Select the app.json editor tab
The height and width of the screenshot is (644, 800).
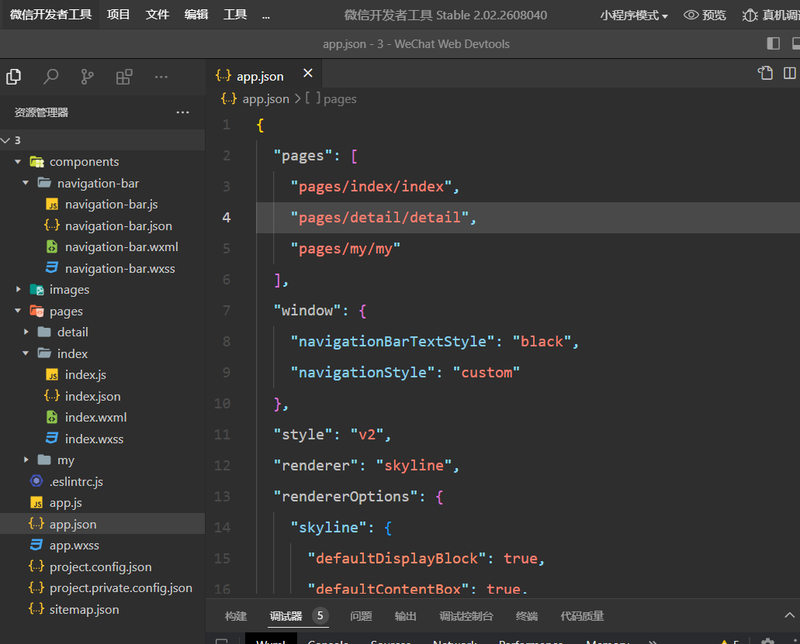(264, 74)
